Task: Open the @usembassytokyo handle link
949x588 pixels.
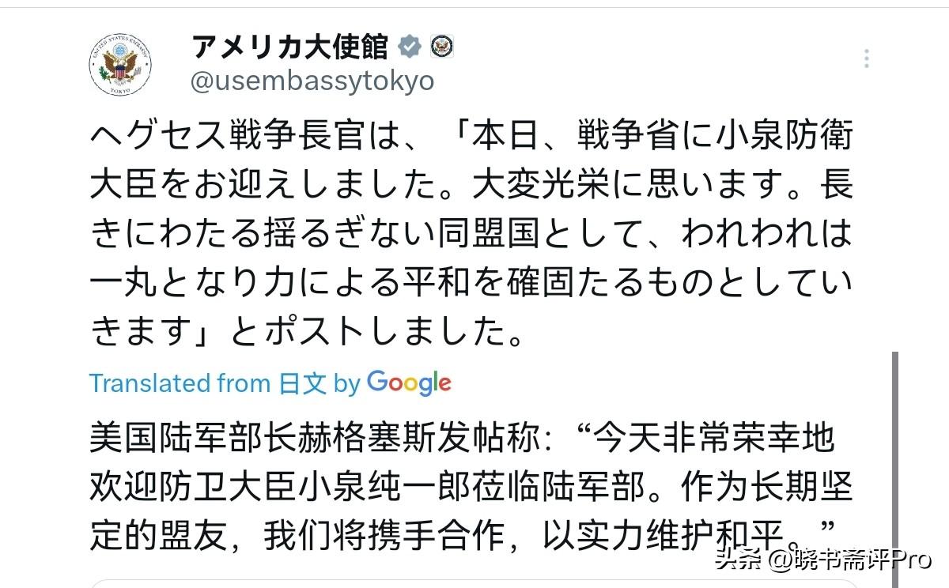Action: coord(312,81)
